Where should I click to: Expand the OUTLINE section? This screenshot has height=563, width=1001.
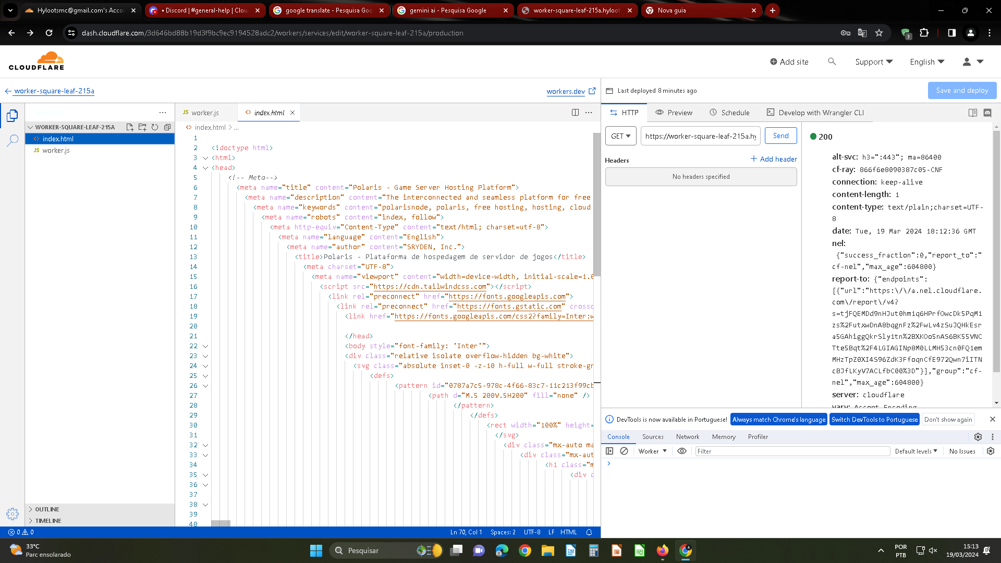(47, 509)
